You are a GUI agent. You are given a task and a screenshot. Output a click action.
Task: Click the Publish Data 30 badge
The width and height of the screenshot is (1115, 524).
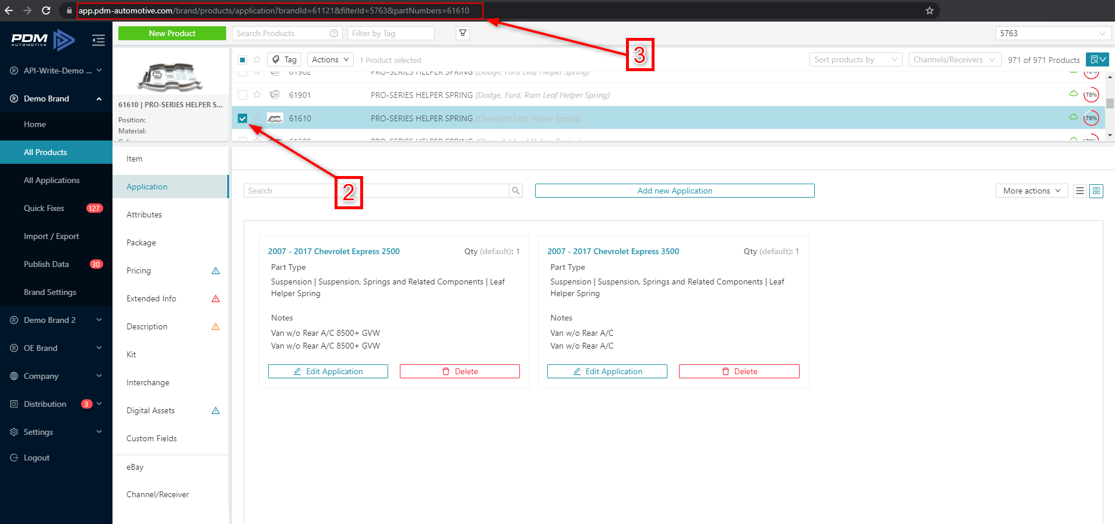click(96, 264)
